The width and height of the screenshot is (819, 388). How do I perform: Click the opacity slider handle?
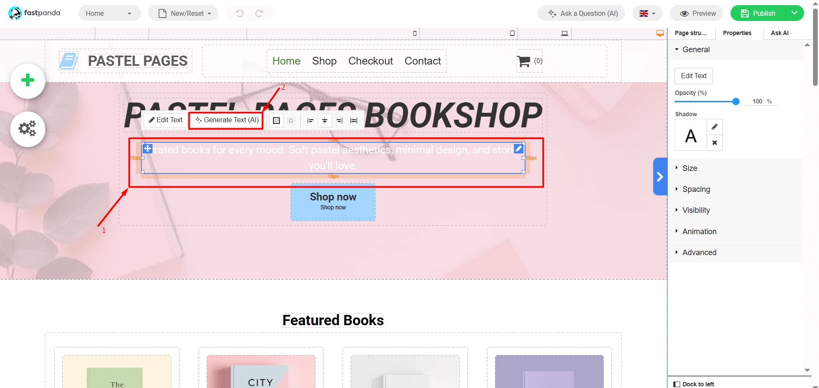(736, 101)
